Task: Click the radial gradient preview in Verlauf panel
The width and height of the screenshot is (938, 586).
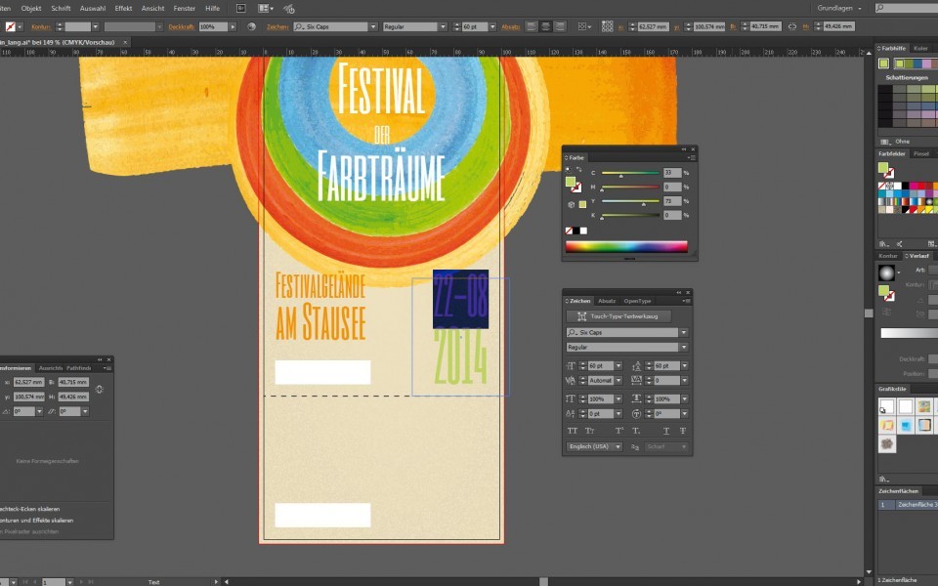Action: click(x=886, y=273)
